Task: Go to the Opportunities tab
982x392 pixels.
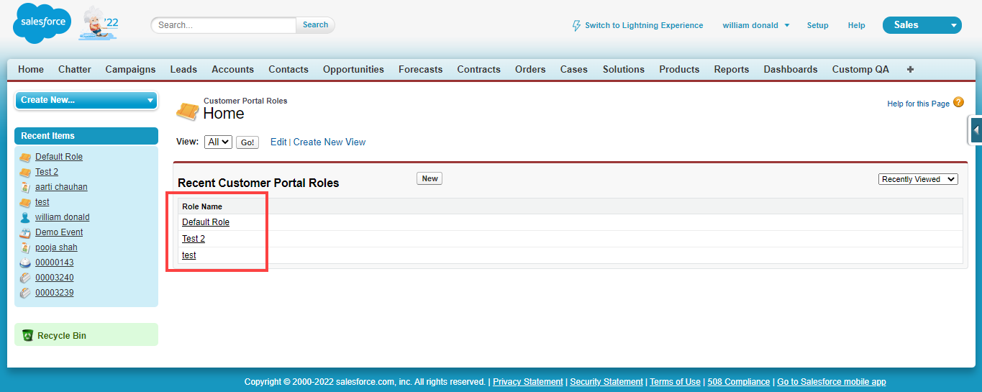Action: pos(353,70)
